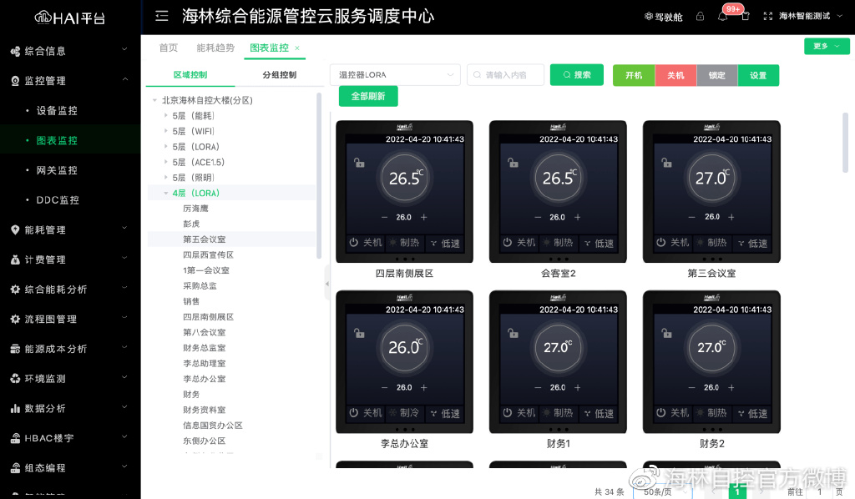855x499 pixels.
Task: Decrease setpoint on 会客室2 thermostat
Action: pyautogui.click(x=539, y=217)
